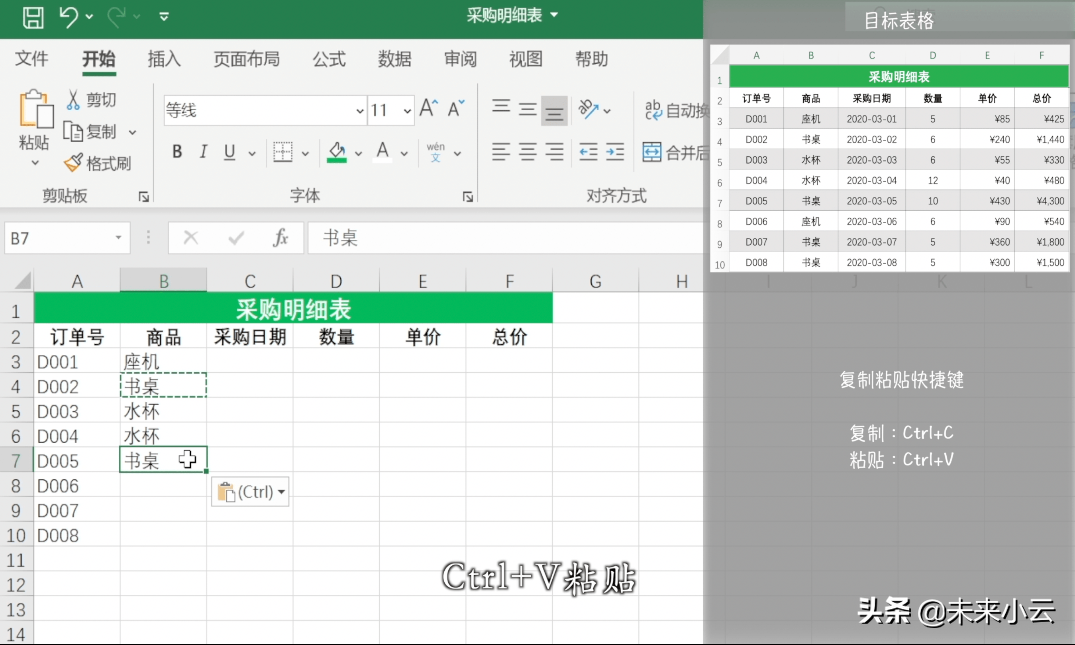Click the Save icon in title bar
The width and height of the screenshot is (1075, 645).
33,18
